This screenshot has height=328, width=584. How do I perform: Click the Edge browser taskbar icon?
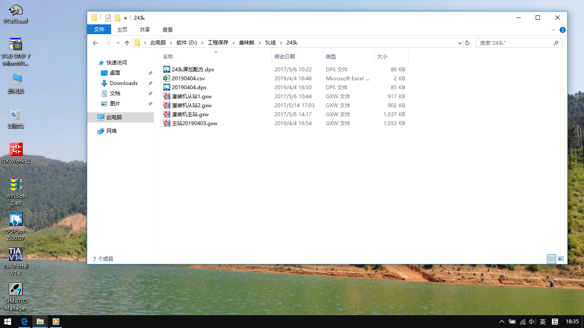tap(24, 322)
